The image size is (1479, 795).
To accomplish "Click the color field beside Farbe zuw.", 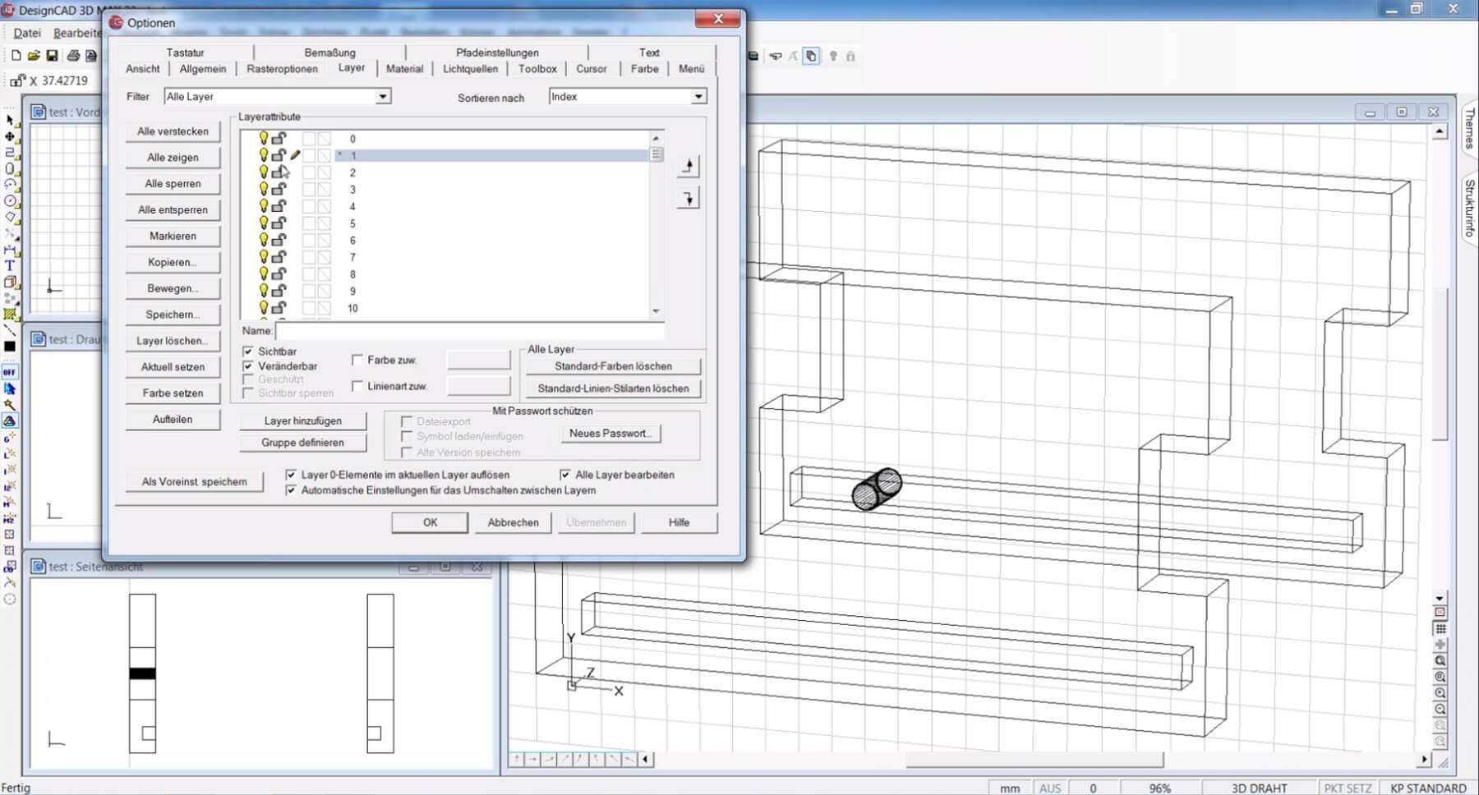I will pos(479,359).
